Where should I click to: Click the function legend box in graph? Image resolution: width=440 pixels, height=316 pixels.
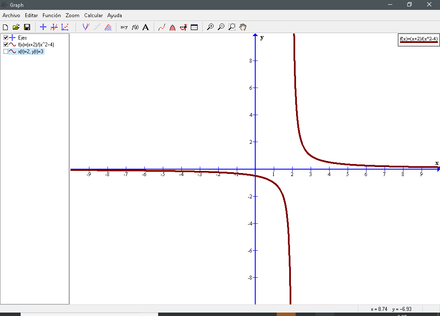point(419,40)
